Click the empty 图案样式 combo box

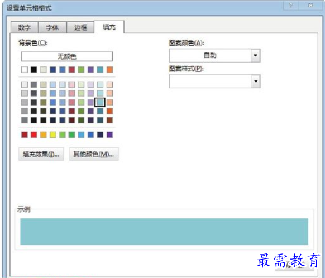pos(214,81)
